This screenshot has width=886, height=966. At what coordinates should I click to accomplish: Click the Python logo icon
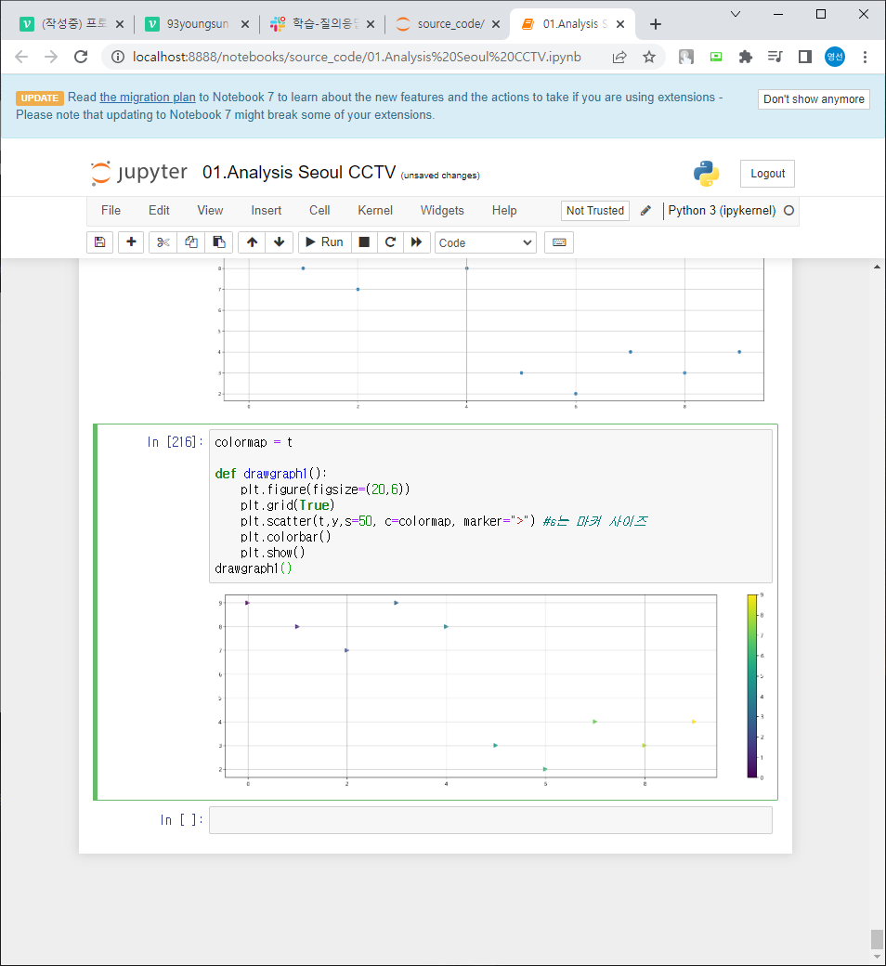click(706, 174)
